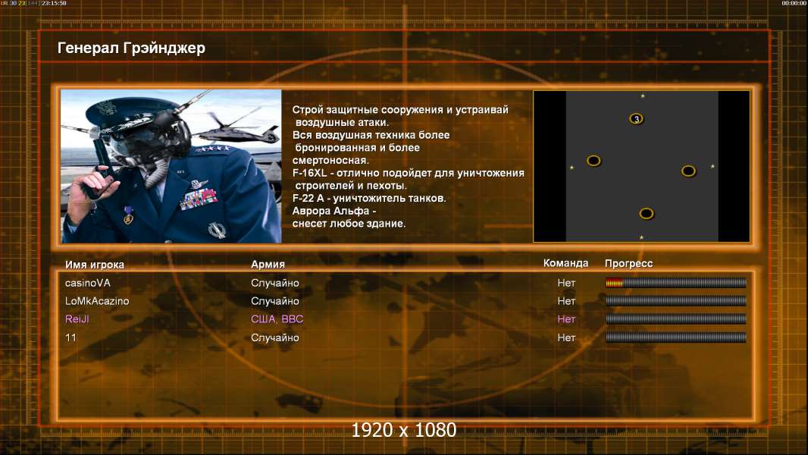Click team value 'Нет' for LoMkAcazino
The image size is (808, 455).
point(566,301)
